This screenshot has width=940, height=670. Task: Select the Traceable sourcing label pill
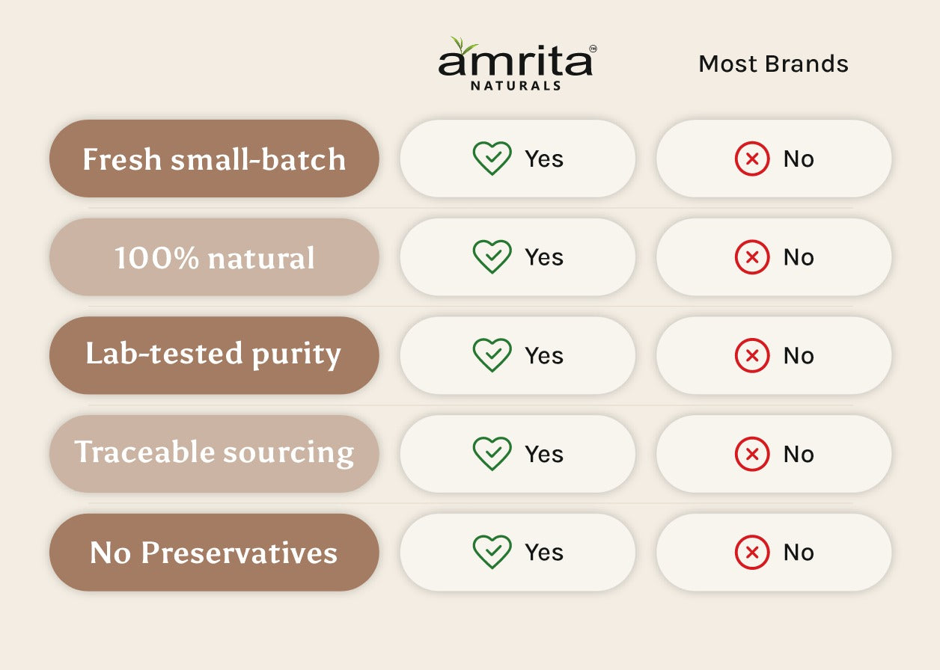pos(214,454)
